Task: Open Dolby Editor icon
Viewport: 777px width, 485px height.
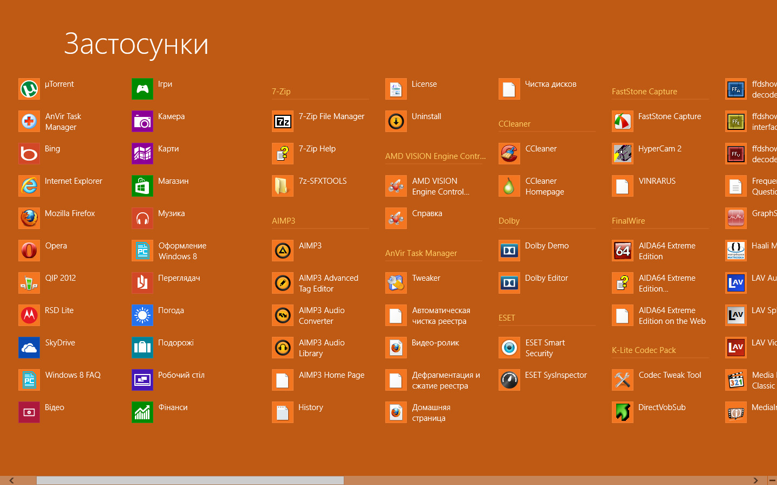Action: (x=509, y=283)
